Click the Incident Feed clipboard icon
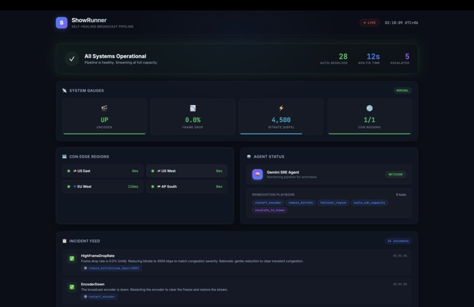The image size is (474, 307). pos(64,241)
